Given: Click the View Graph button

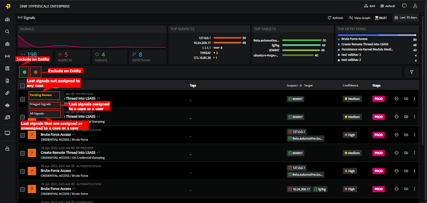Looking at the screenshot, I should (x=359, y=18).
